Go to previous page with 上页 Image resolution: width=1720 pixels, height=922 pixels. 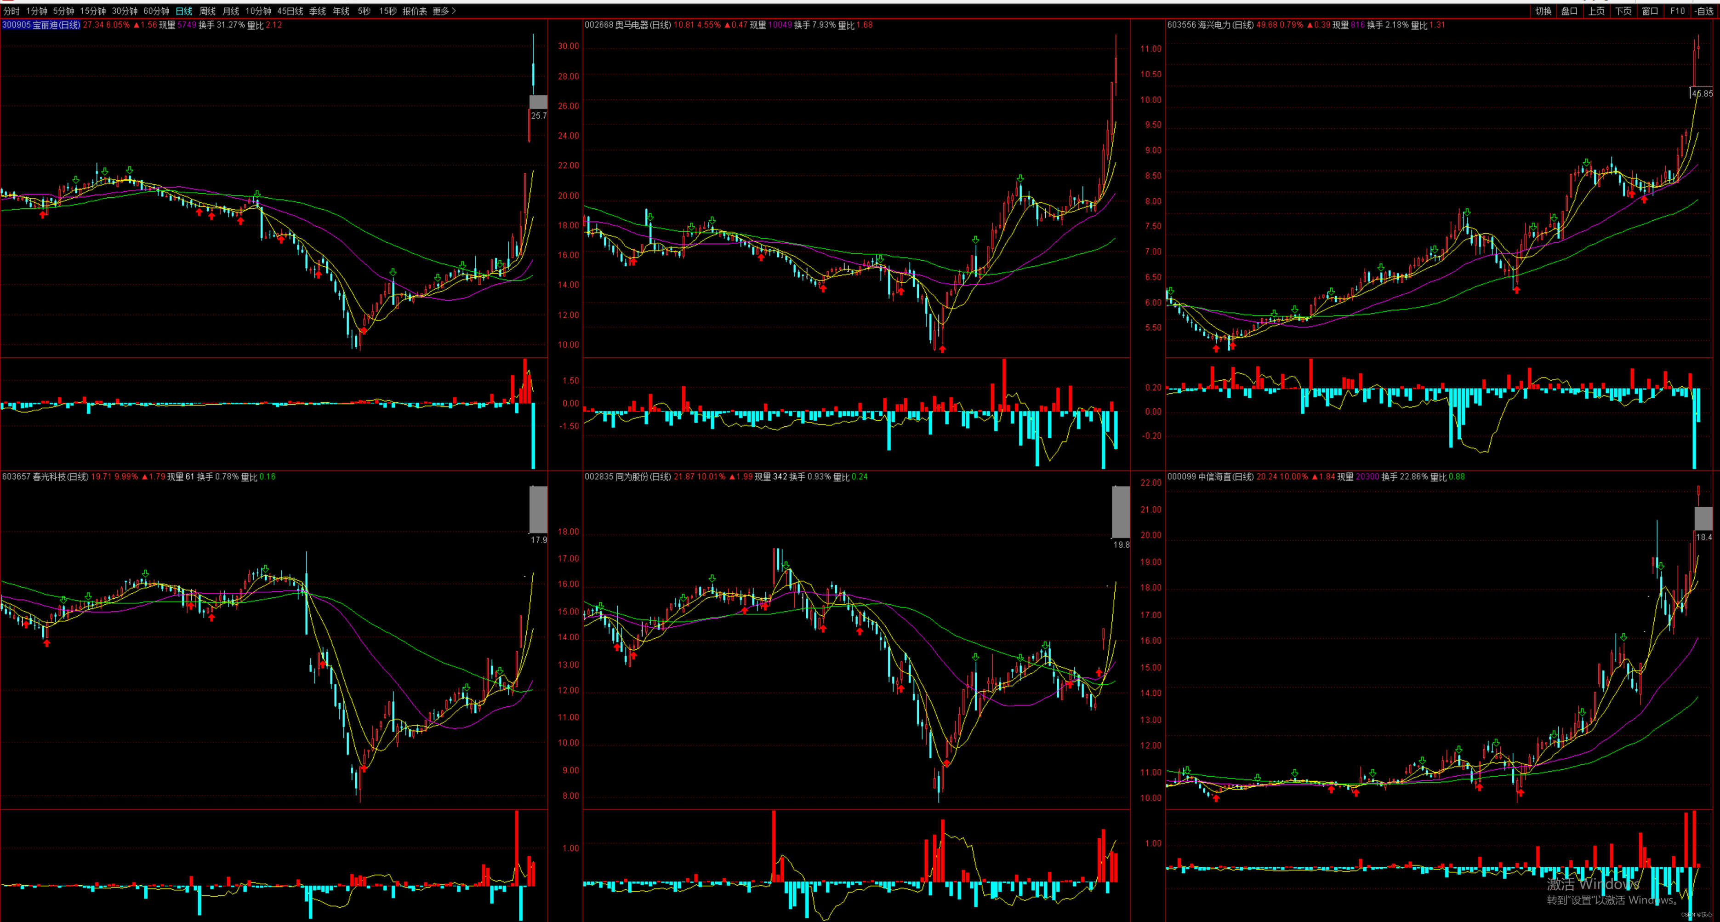[x=1596, y=11]
